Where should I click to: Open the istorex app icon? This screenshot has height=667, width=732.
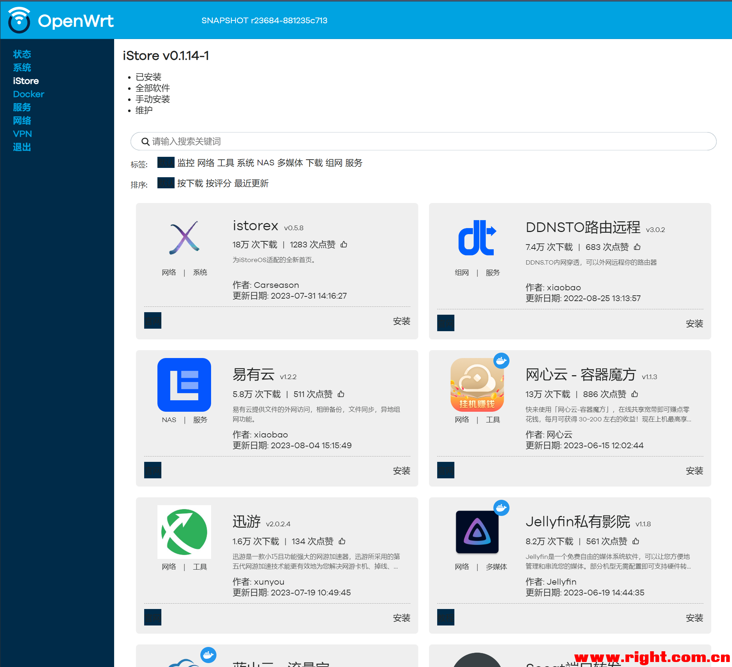pos(184,238)
